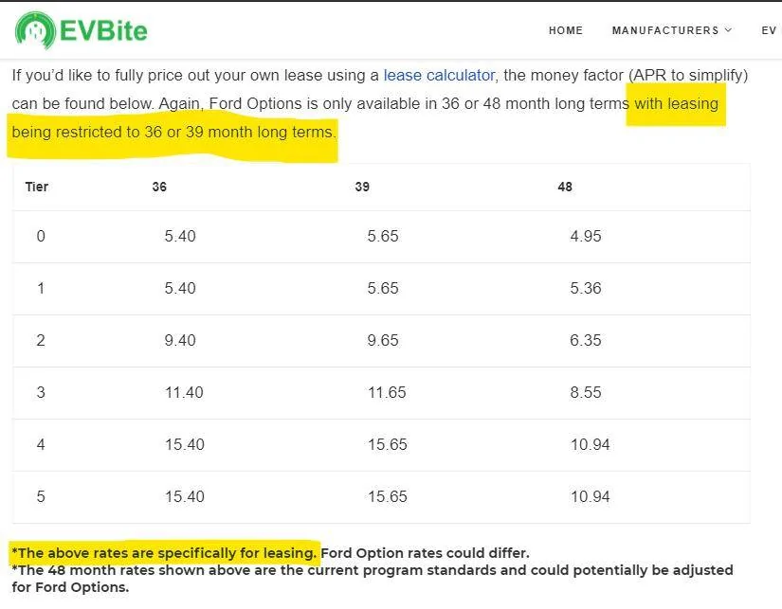
Task: Click Tier 5 39-month rate 15.65
Action: tap(388, 496)
